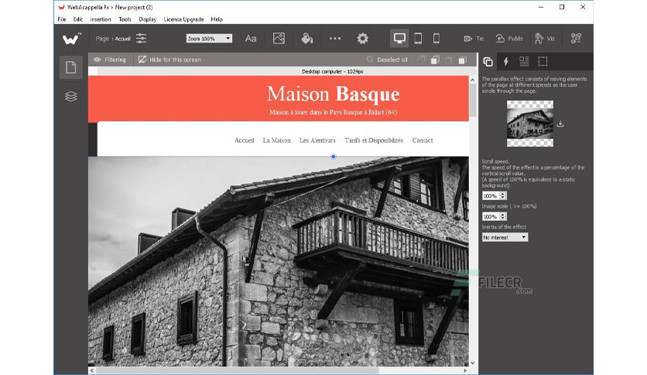647x375 pixels.
Task: Switch to mobile phone screen preview
Action: point(436,39)
